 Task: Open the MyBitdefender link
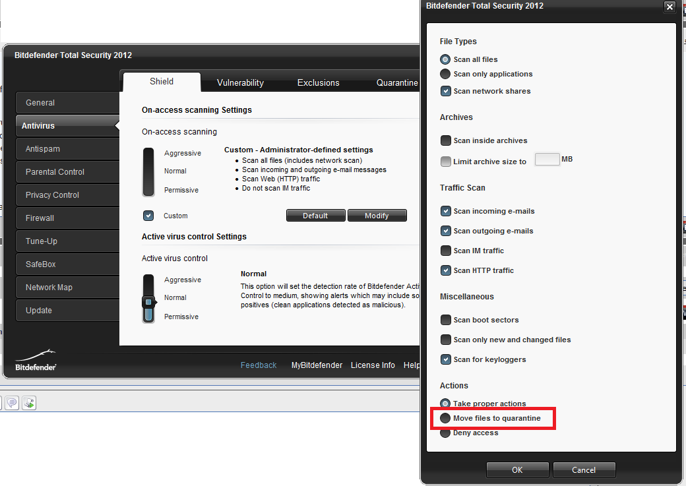[x=317, y=365]
